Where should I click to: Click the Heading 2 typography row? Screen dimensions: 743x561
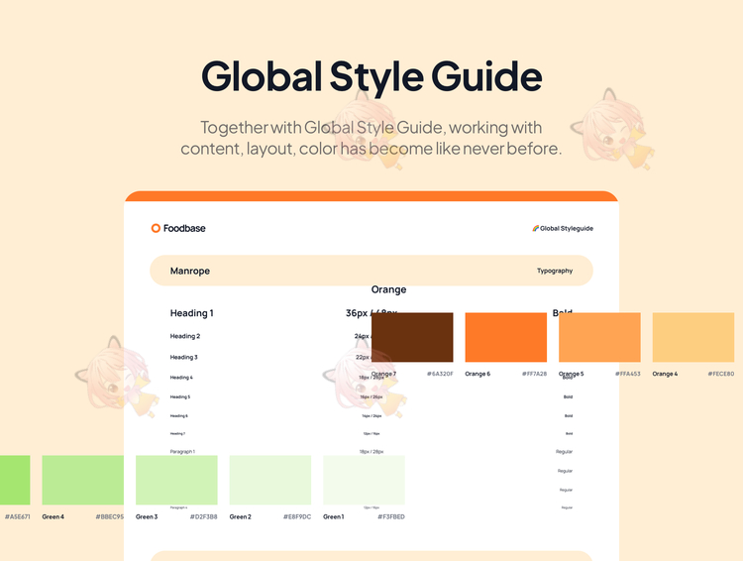[371, 336]
